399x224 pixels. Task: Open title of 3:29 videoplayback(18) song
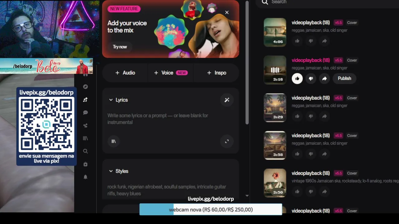point(310,98)
